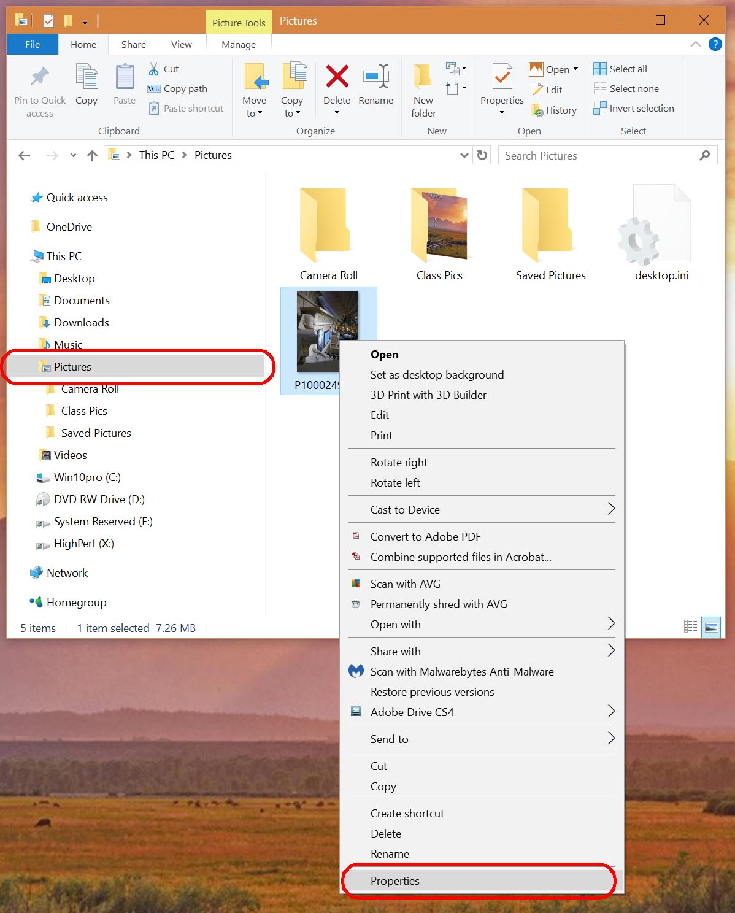Switch to Details view layout icon

[690, 626]
